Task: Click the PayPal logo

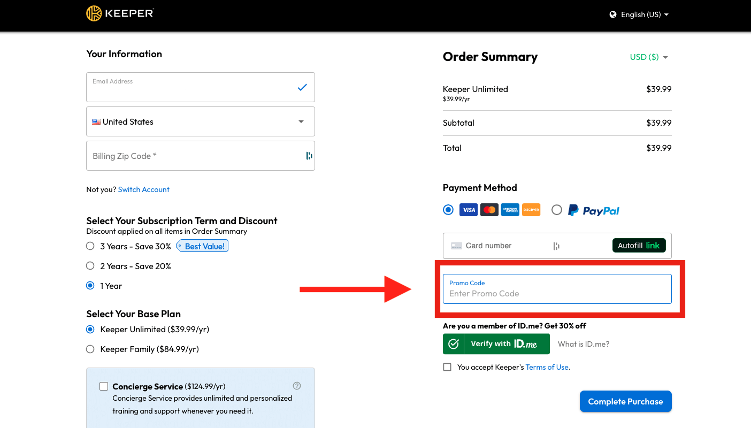Action: click(x=593, y=210)
